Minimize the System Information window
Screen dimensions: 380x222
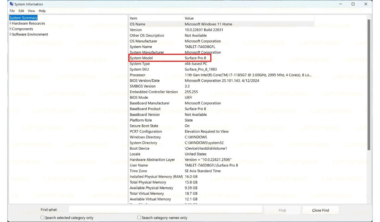tap(341, 4)
